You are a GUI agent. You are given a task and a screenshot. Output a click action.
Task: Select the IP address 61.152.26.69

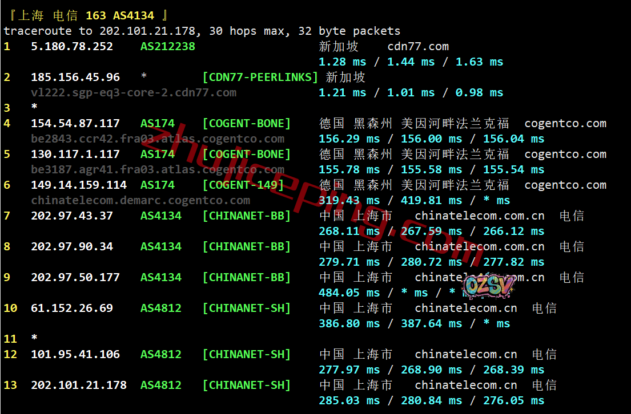[72, 308]
